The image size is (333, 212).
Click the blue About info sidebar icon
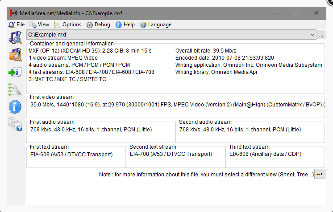point(15,106)
